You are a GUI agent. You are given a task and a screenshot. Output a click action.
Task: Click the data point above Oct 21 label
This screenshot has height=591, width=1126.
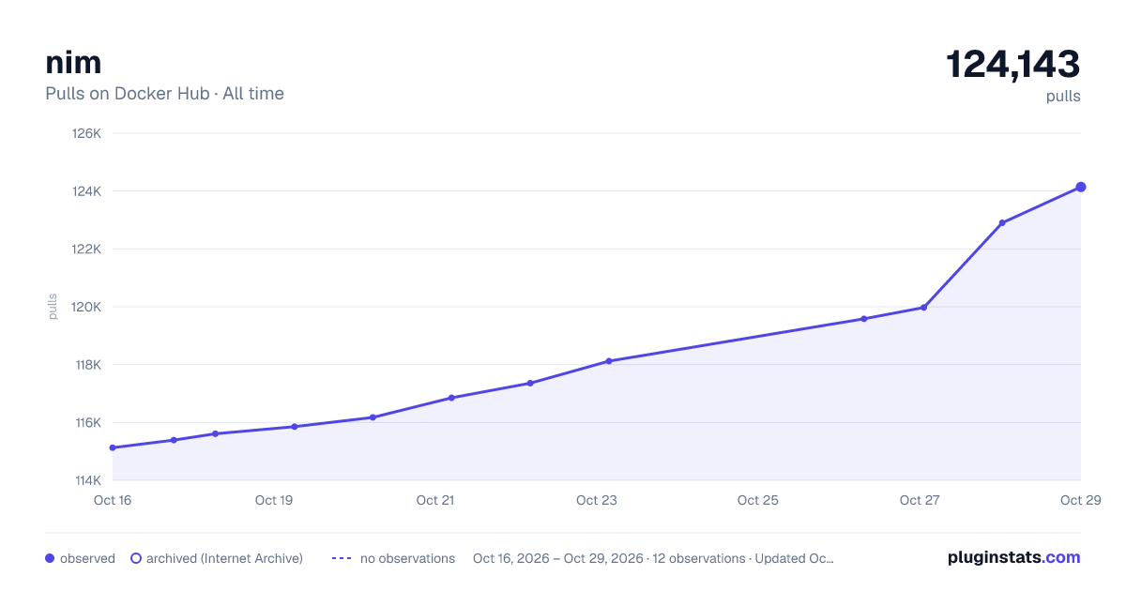pos(451,398)
